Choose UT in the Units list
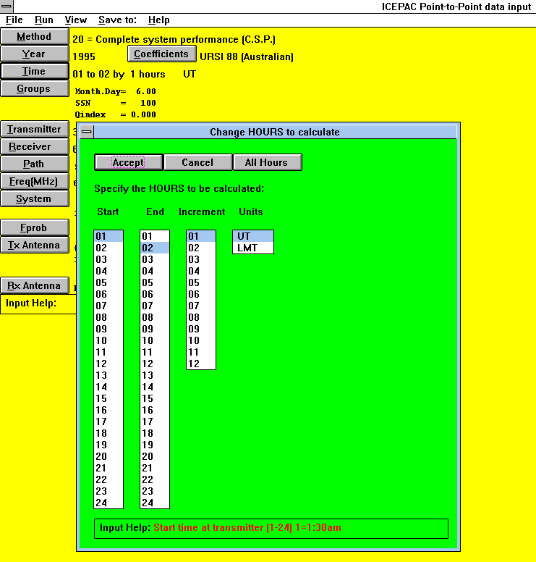536x562 pixels. 252,236
